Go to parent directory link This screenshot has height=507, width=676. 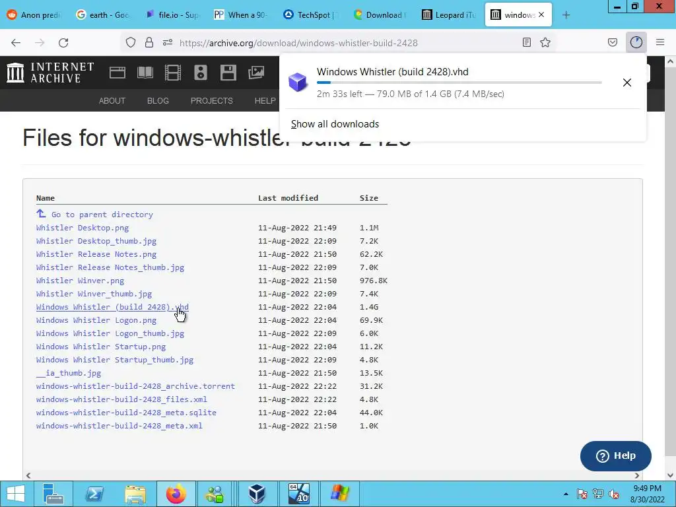(102, 215)
